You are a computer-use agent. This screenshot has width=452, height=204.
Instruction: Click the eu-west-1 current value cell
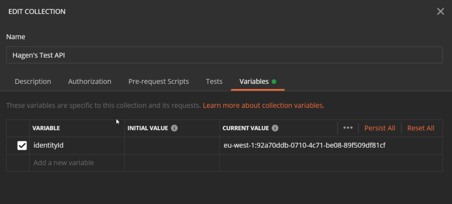305,146
